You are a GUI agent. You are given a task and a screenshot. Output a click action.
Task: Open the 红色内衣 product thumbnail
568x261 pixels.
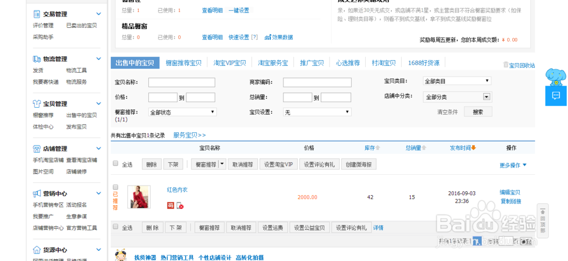[139, 197]
